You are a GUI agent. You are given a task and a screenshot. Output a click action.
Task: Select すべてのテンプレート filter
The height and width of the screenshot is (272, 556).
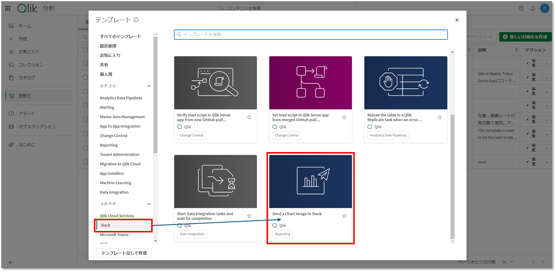tap(120, 36)
